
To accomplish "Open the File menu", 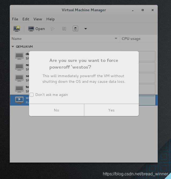I will 15,19.
